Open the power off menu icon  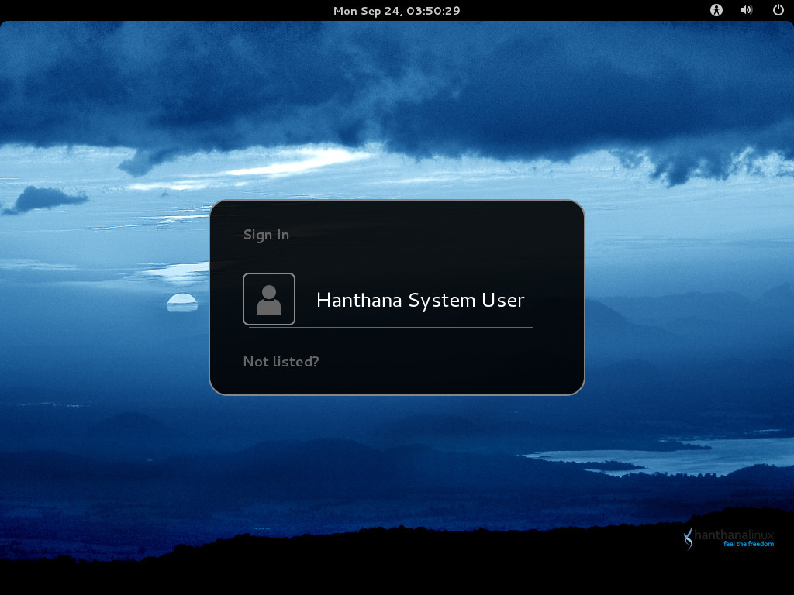(778, 10)
